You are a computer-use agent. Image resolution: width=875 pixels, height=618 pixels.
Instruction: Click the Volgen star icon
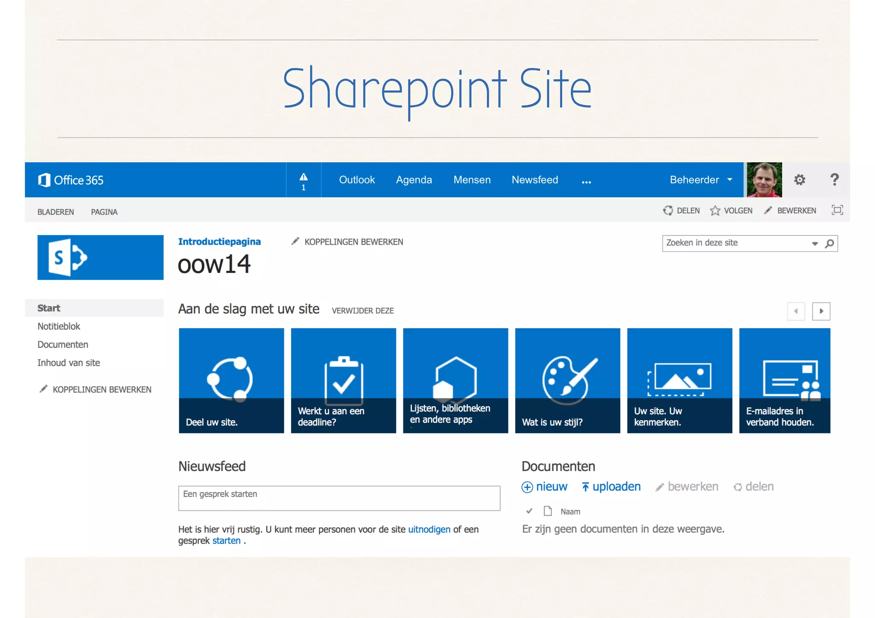pos(715,211)
